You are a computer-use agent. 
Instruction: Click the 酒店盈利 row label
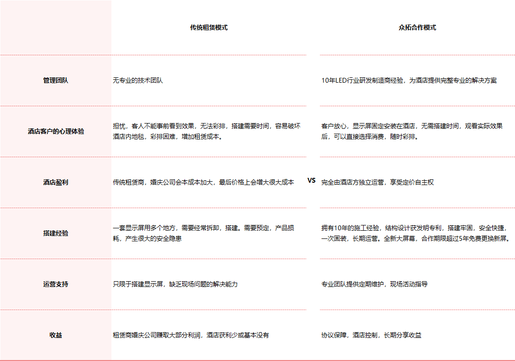[x=56, y=183]
